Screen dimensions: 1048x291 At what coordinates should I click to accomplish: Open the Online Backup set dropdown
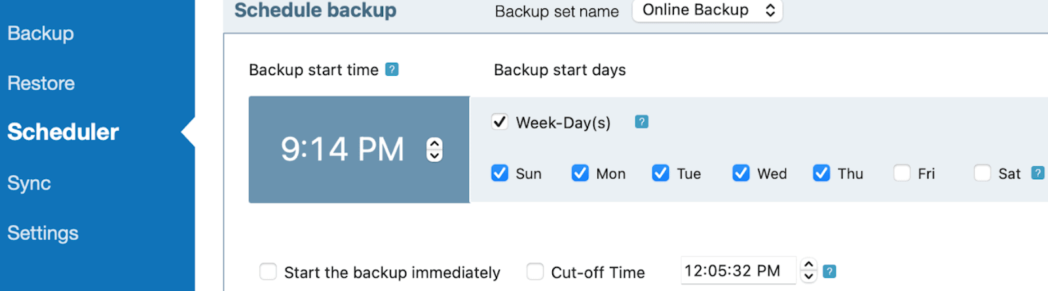pos(707,10)
